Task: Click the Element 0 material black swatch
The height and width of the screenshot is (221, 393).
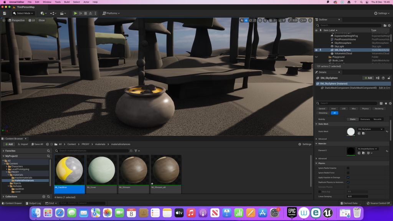Action: (x=351, y=151)
